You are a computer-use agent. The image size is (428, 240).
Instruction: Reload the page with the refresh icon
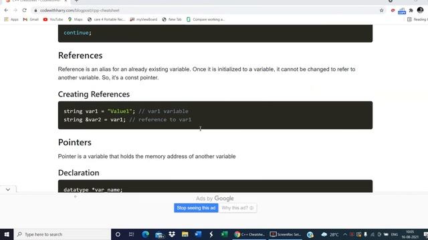24,11
